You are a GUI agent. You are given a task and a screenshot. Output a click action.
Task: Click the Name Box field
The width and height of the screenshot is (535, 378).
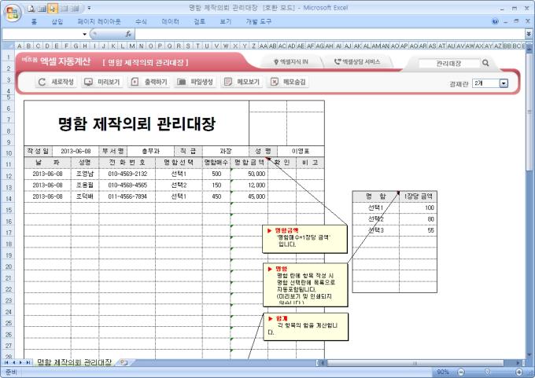(x=42, y=34)
